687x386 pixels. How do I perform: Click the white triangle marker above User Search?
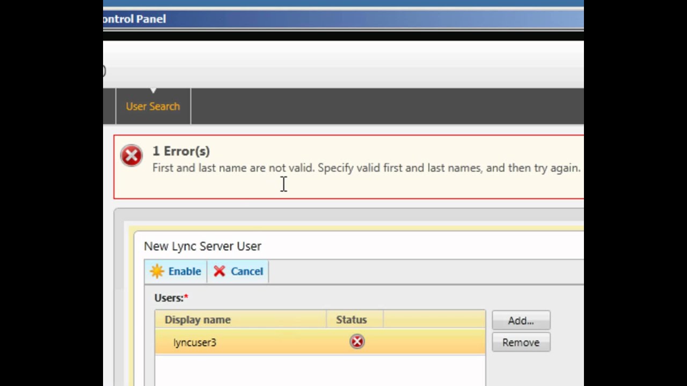pos(153,90)
